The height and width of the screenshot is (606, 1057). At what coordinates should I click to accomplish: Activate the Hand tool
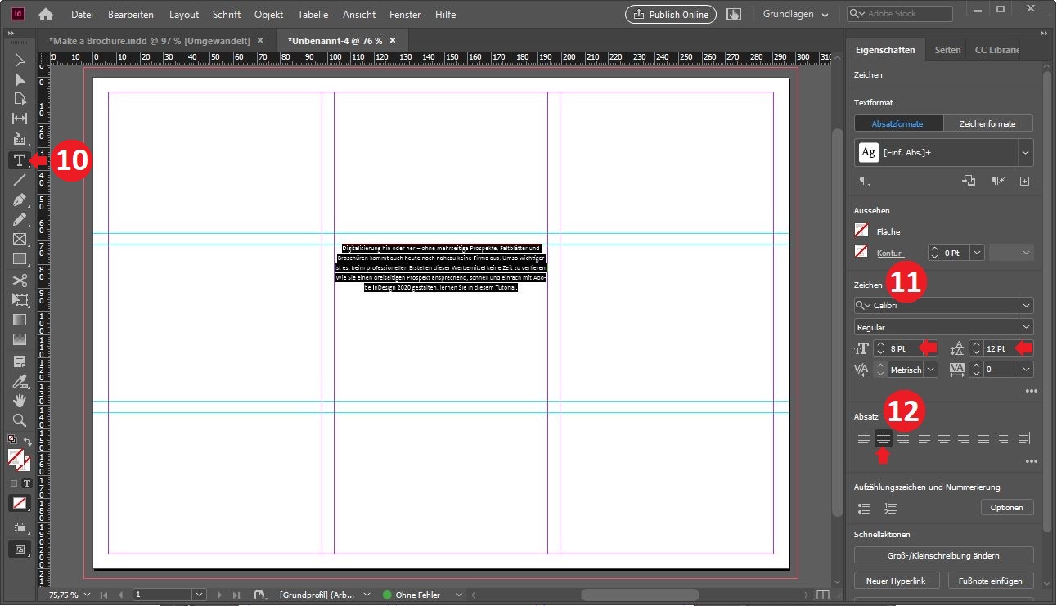pyautogui.click(x=20, y=401)
